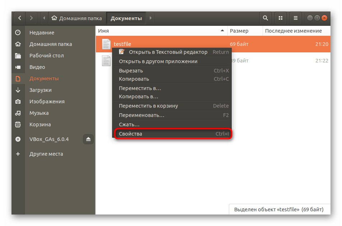342x226 pixels.
Task: Click the Music note icon in sidebar
Action: pos(18,113)
